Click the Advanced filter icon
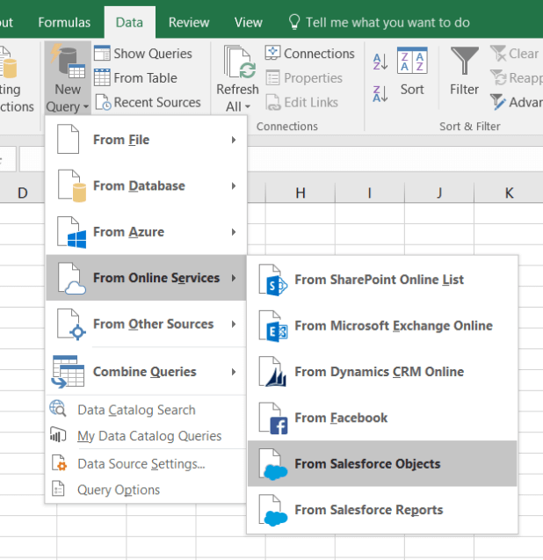 498,102
